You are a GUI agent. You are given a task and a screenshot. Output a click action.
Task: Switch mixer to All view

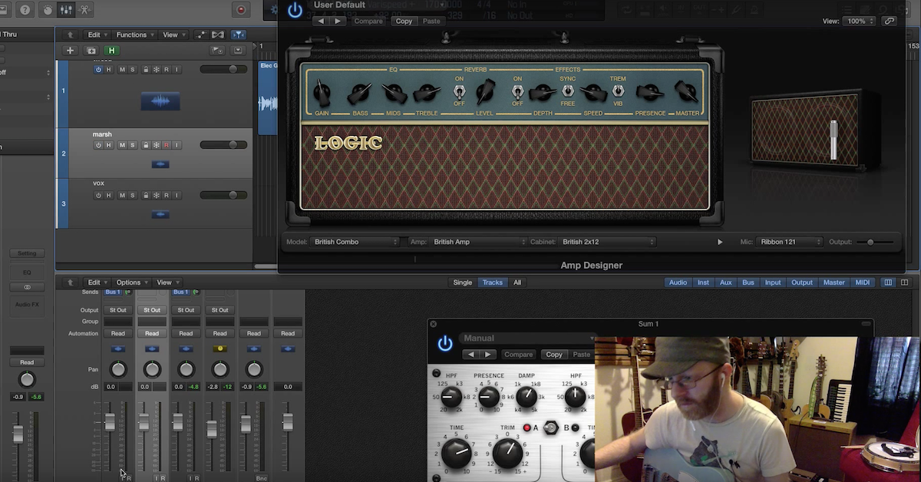[517, 282]
